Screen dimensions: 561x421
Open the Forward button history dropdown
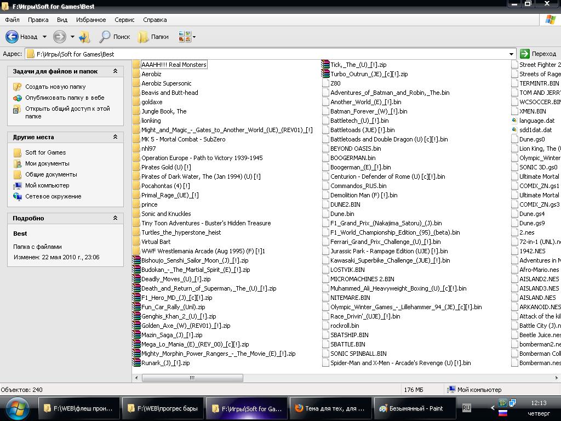[x=72, y=37]
